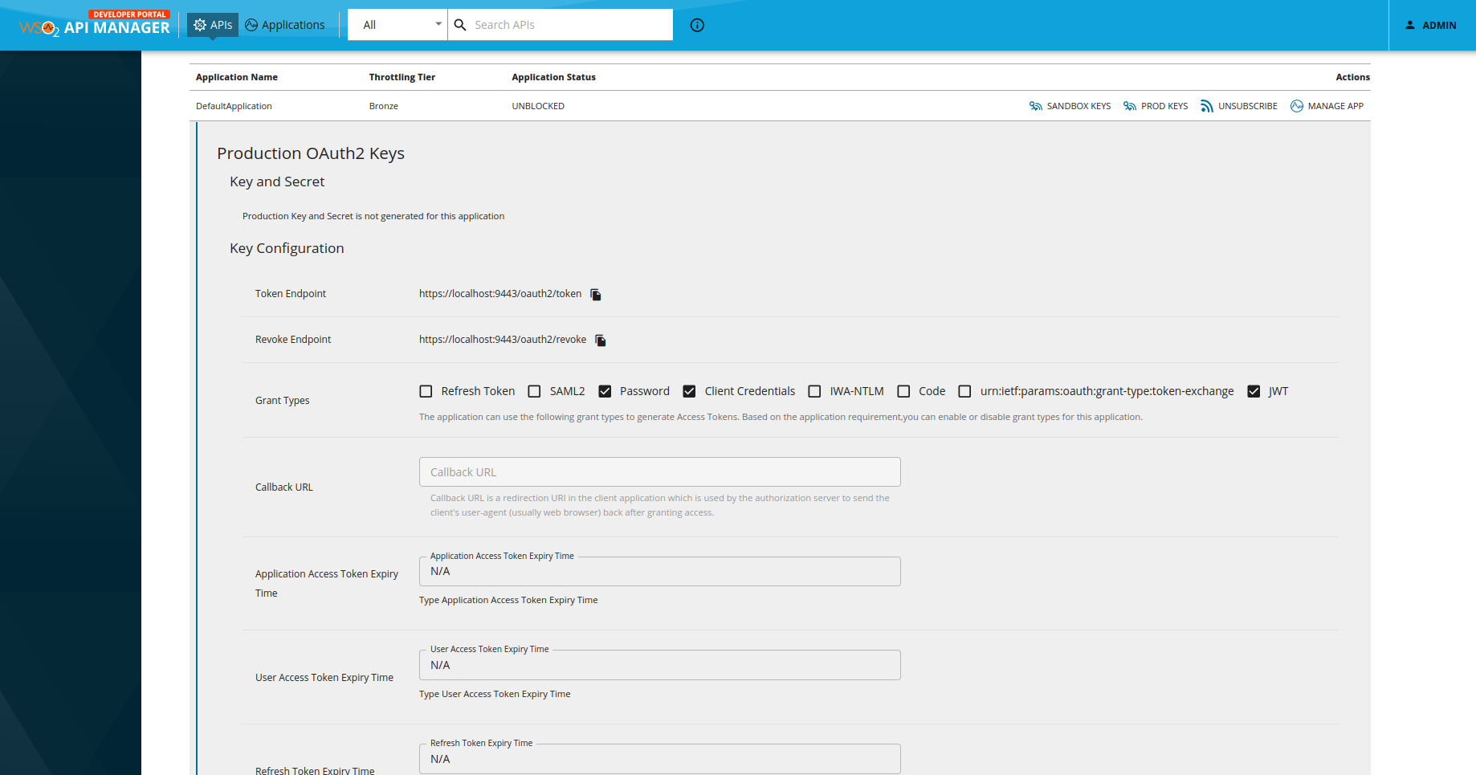The width and height of the screenshot is (1476, 775).
Task: Click the User Access Token Expiry Time field
Action: click(x=660, y=665)
